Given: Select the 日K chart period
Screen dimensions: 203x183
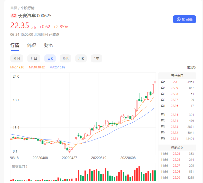Looking at the screenshot, I should pos(50,58).
